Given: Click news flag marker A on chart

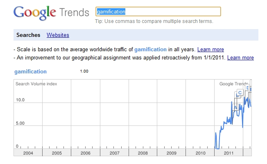Looking at the screenshot, I should (x=235, y=107).
